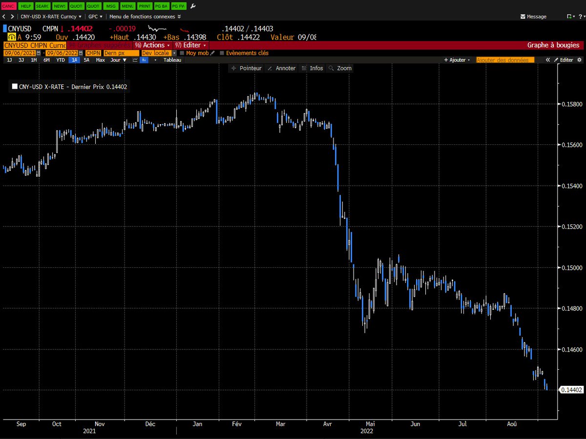Click the Editer pencil button in chart toolbar

564,60
